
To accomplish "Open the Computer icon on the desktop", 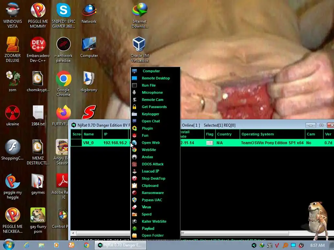I will click(x=89, y=47).
